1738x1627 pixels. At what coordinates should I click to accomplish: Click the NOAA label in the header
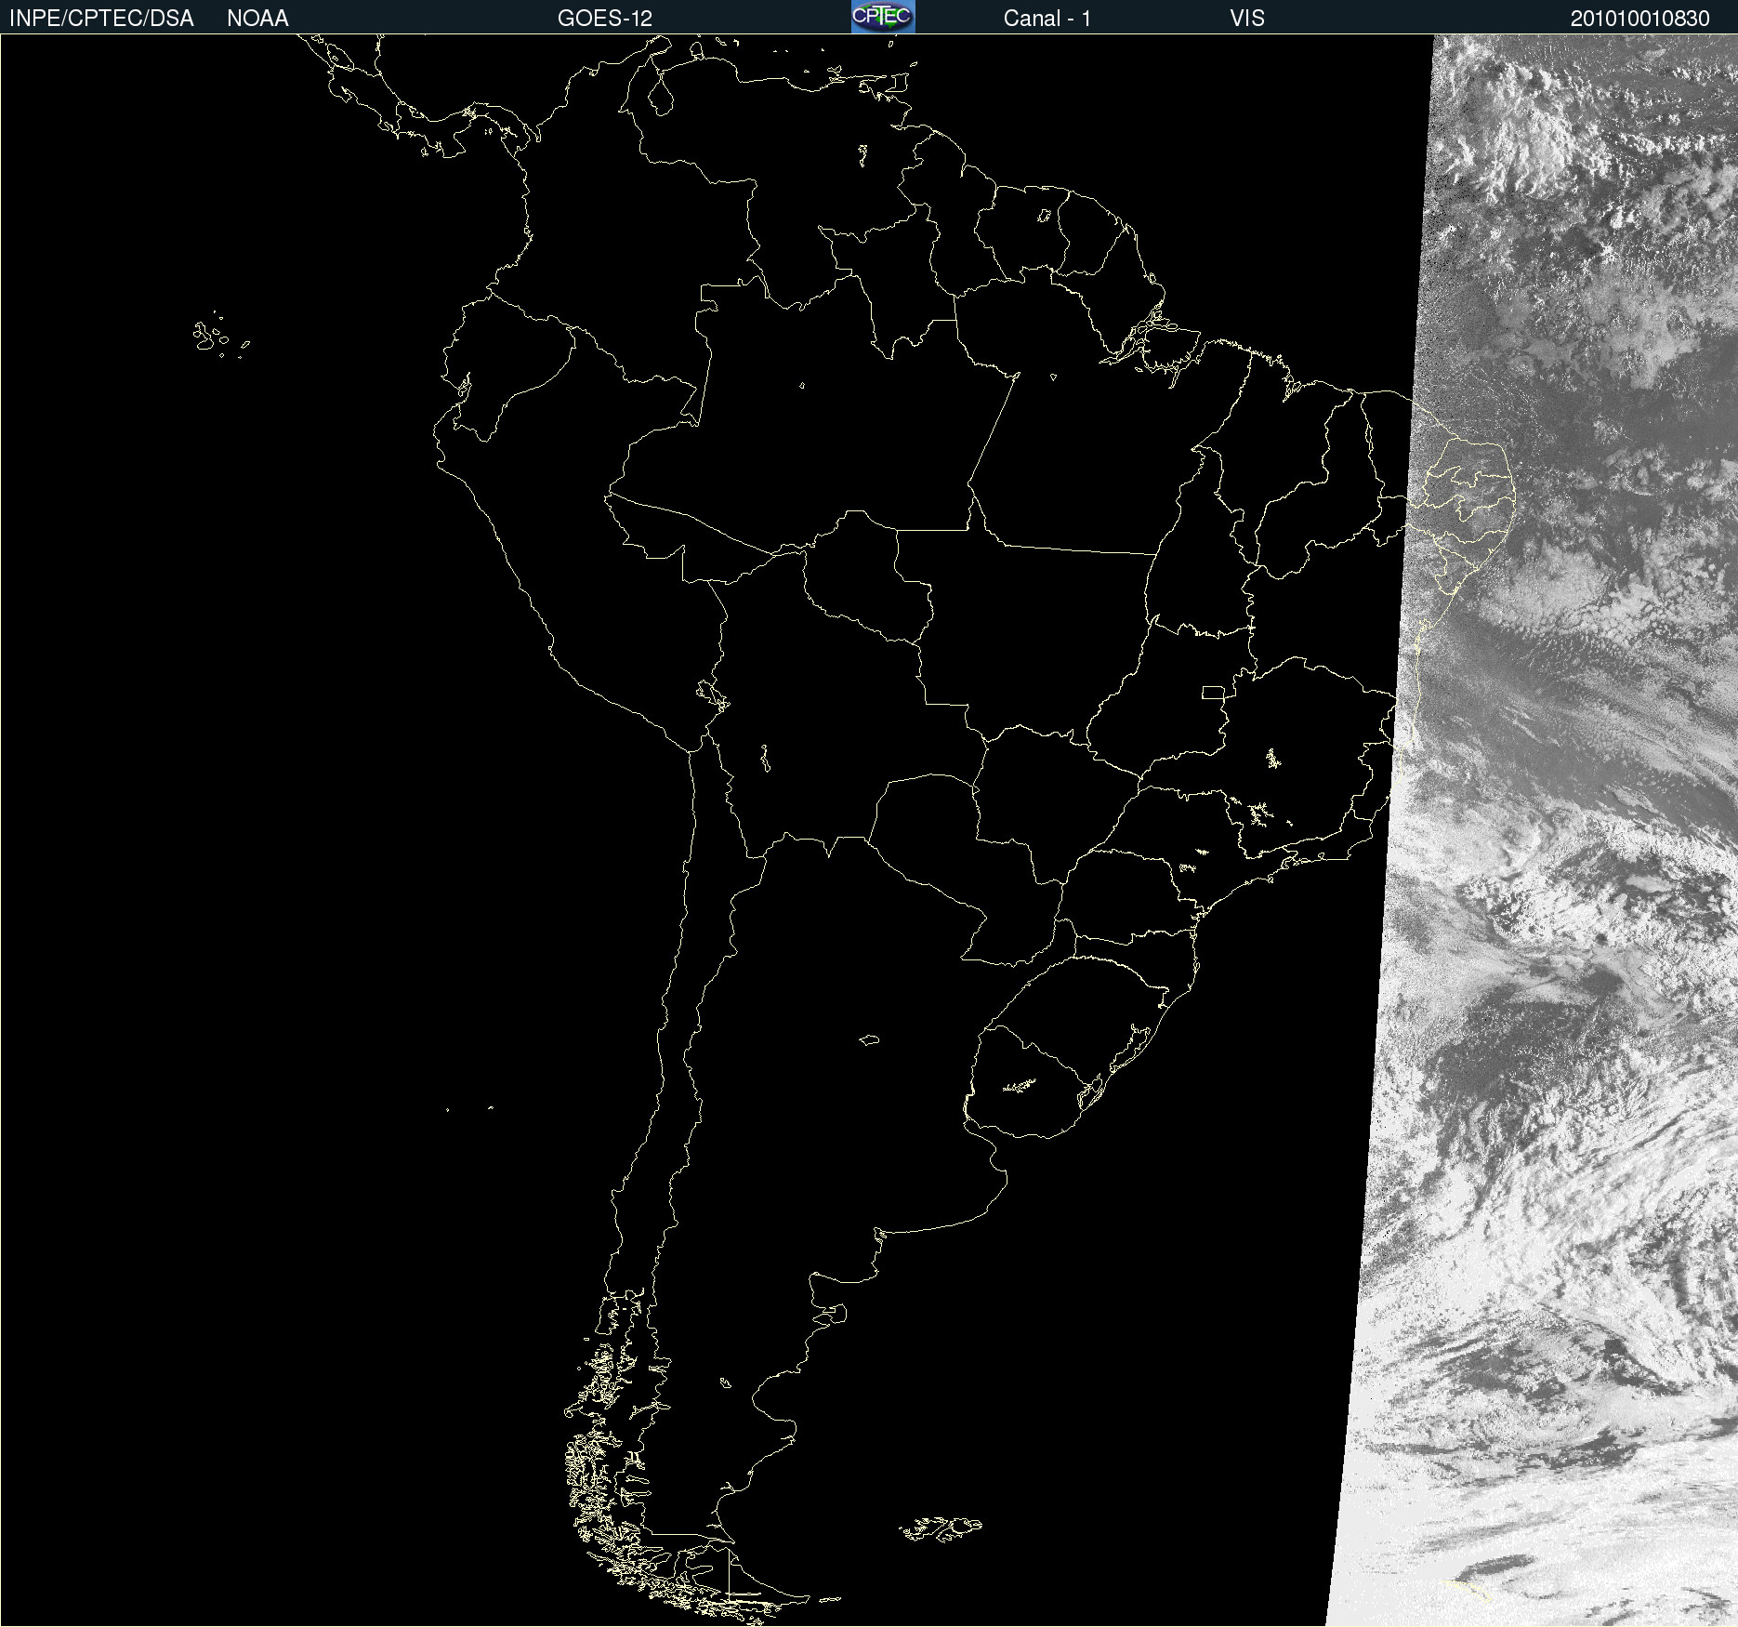257,19
